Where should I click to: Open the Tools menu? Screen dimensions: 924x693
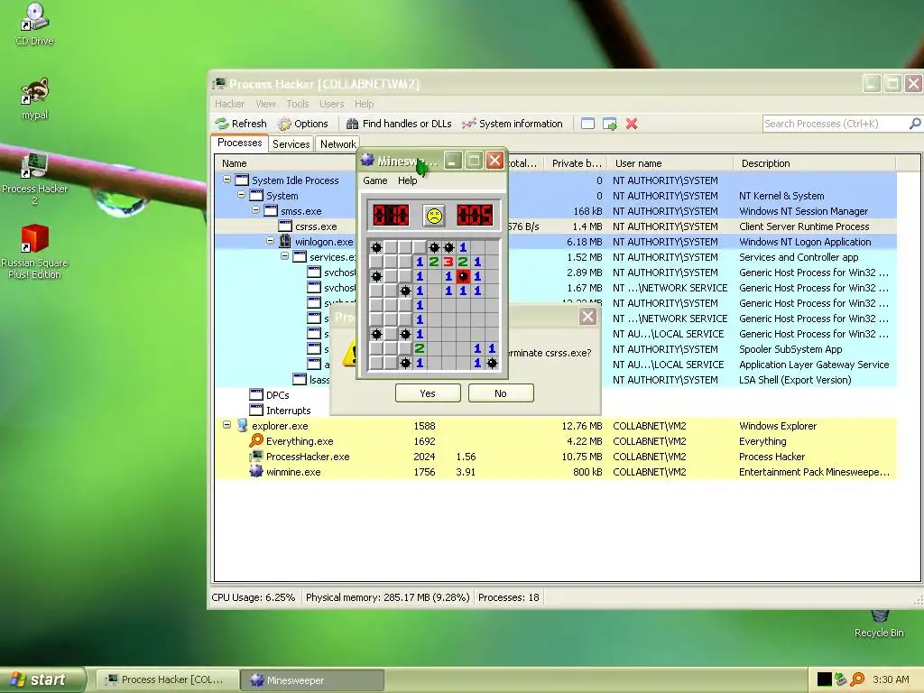tap(298, 104)
